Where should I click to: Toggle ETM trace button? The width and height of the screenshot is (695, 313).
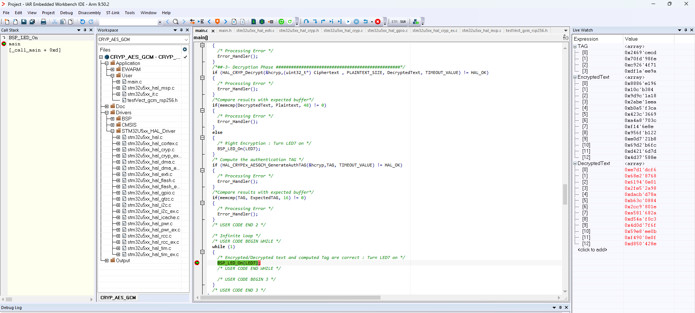395,22
